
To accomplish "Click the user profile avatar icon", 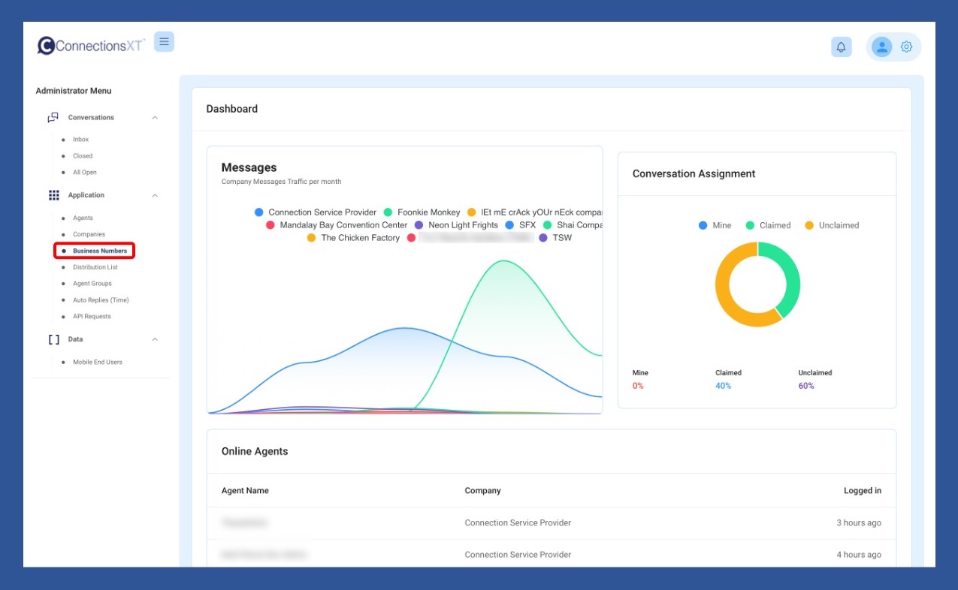I will 881,47.
